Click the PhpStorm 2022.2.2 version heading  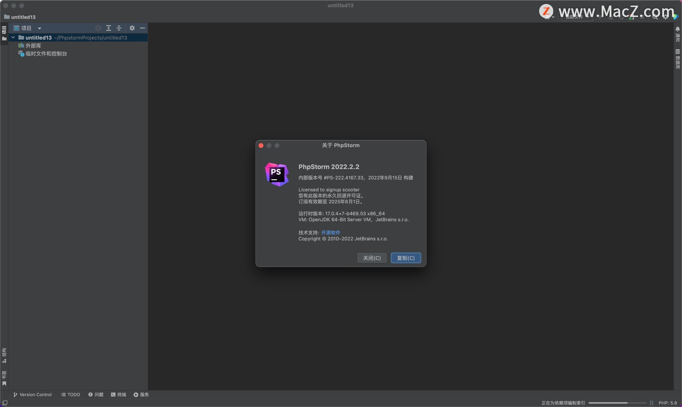(329, 167)
